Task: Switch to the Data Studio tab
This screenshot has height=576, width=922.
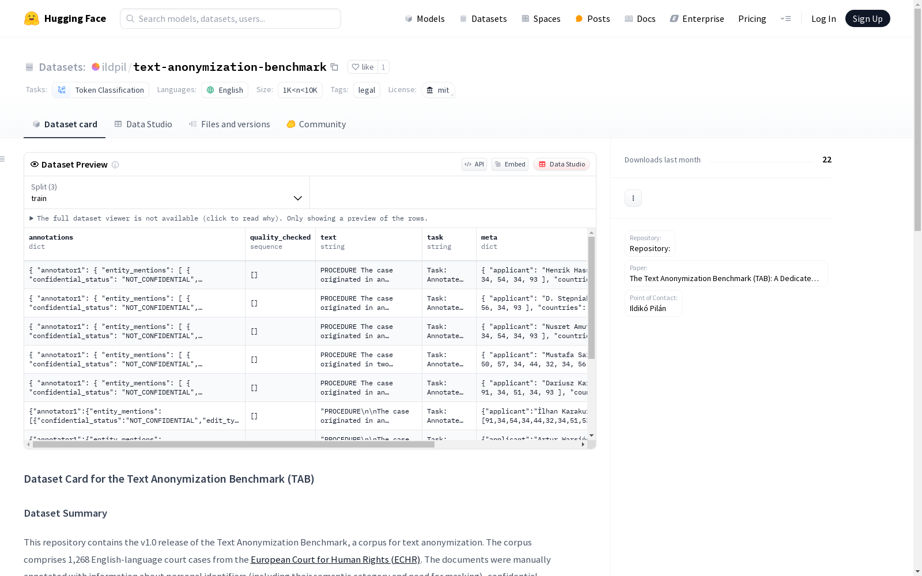Action: (x=143, y=124)
